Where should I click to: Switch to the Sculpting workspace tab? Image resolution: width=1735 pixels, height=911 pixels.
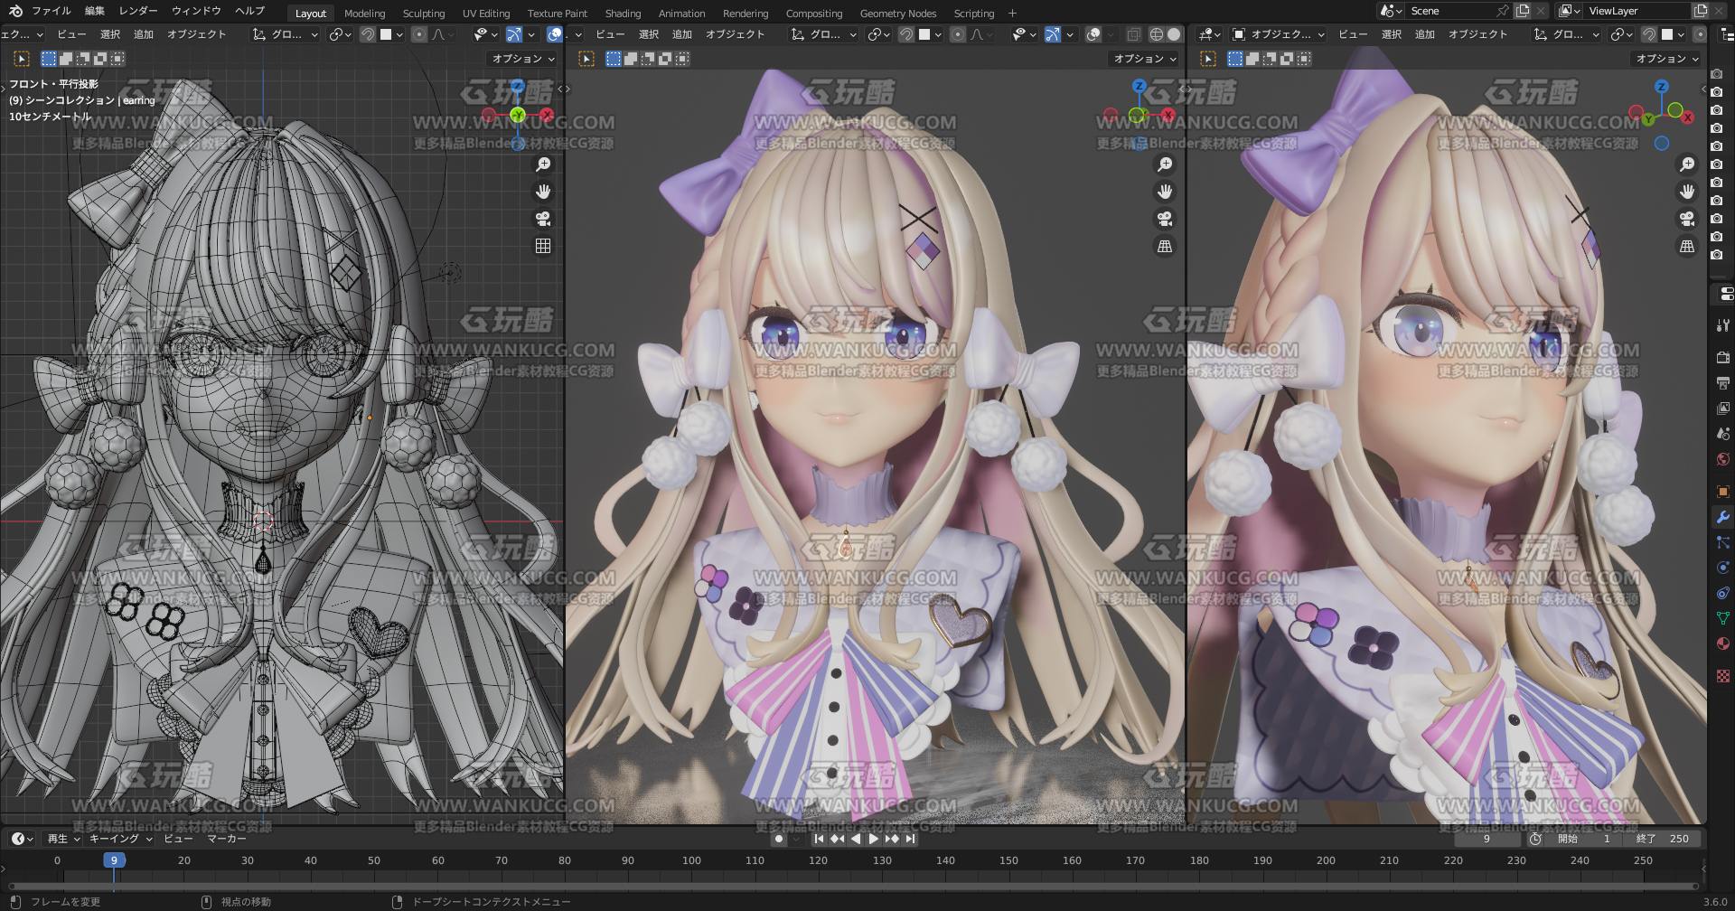[x=424, y=13]
